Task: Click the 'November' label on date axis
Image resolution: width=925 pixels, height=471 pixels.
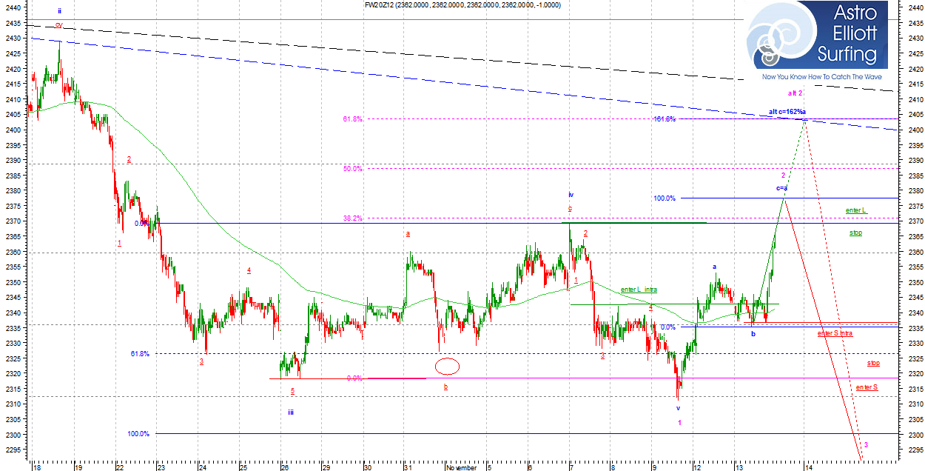Action: (x=461, y=467)
